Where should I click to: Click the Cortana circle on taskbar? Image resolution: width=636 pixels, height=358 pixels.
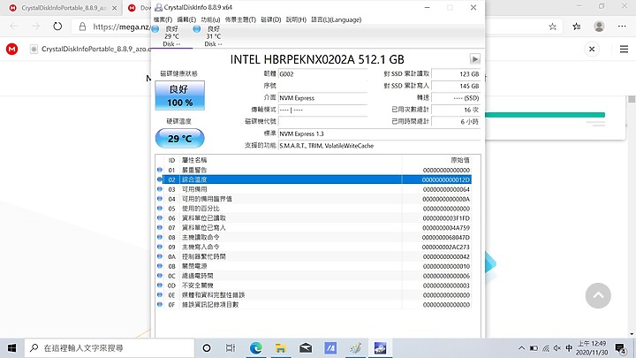click(x=207, y=348)
